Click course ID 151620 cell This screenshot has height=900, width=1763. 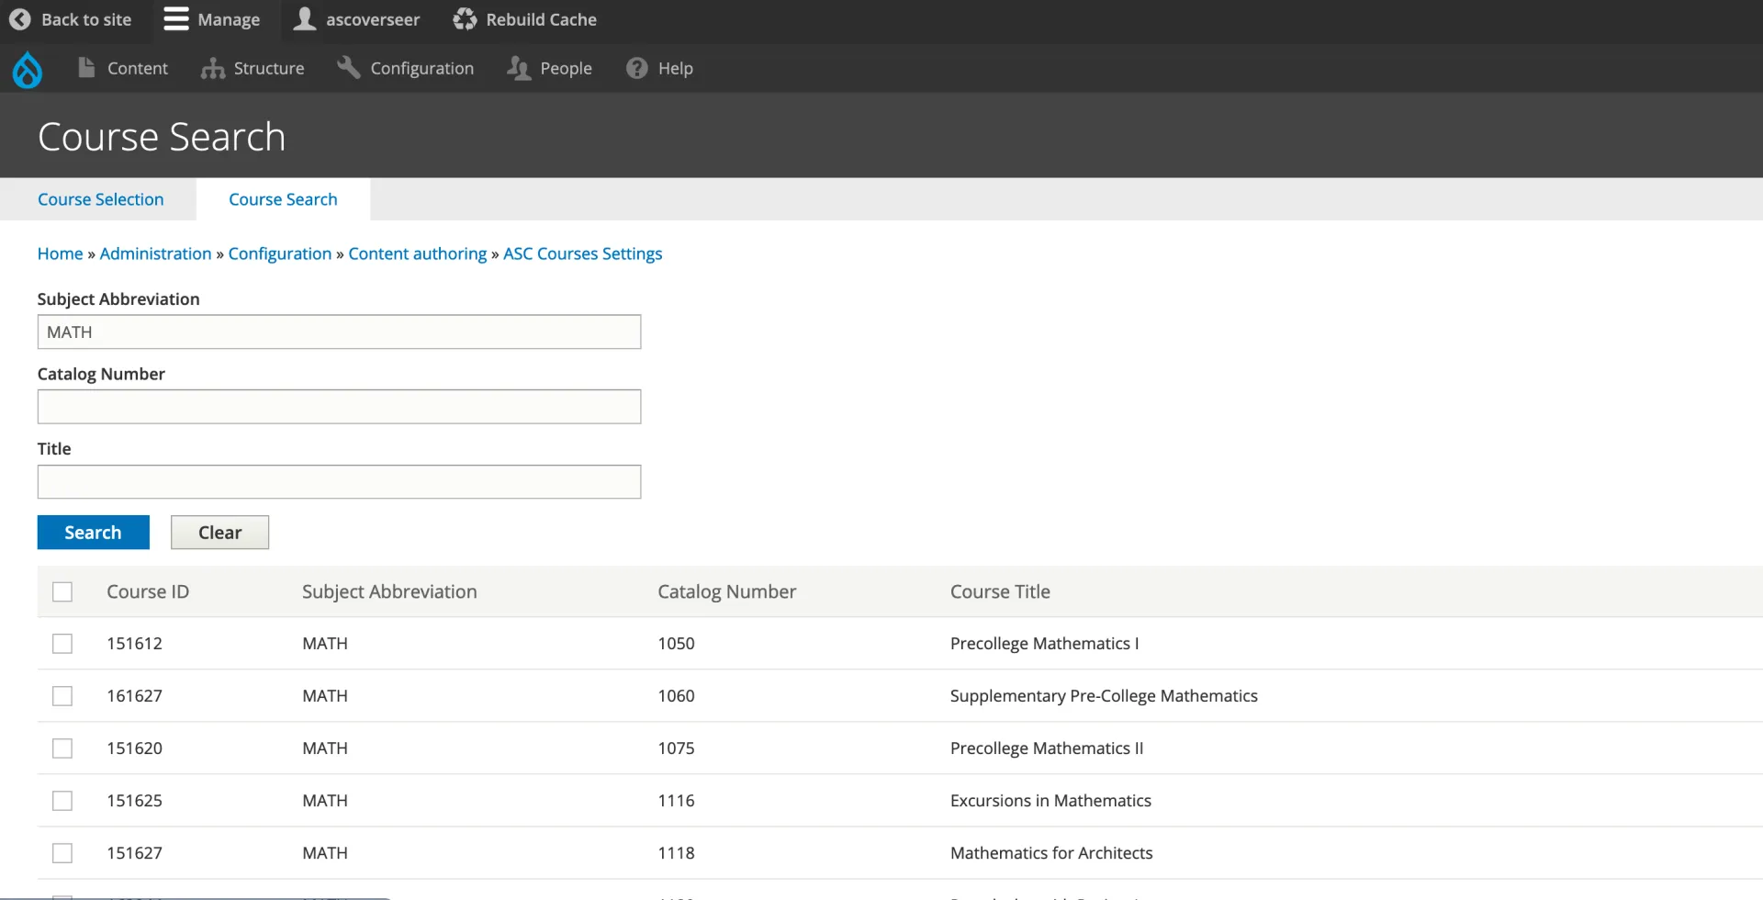(x=134, y=748)
